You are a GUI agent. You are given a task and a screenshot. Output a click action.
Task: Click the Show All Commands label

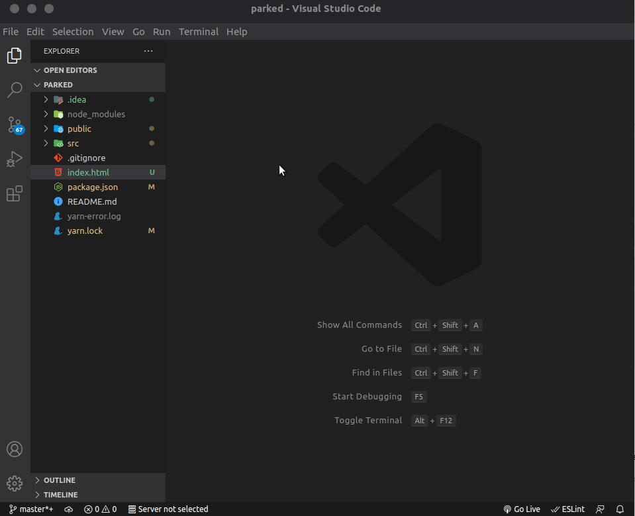(360, 325)
